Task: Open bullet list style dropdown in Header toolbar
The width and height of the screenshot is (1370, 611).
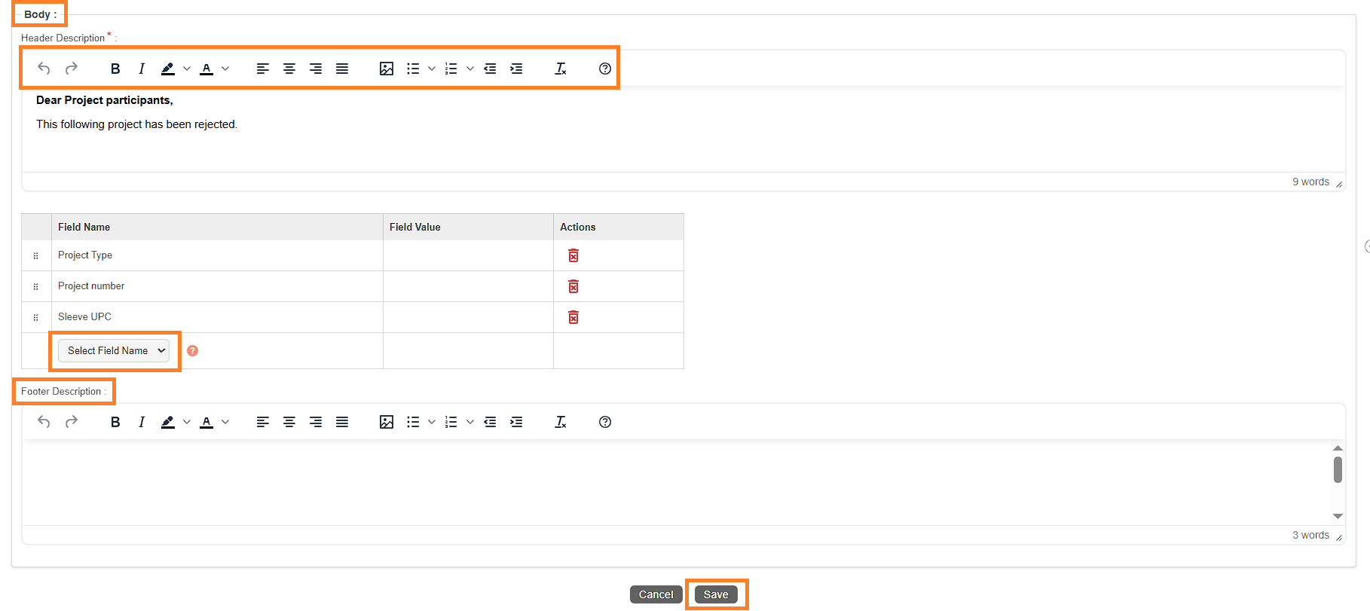Action: (432, 69)
